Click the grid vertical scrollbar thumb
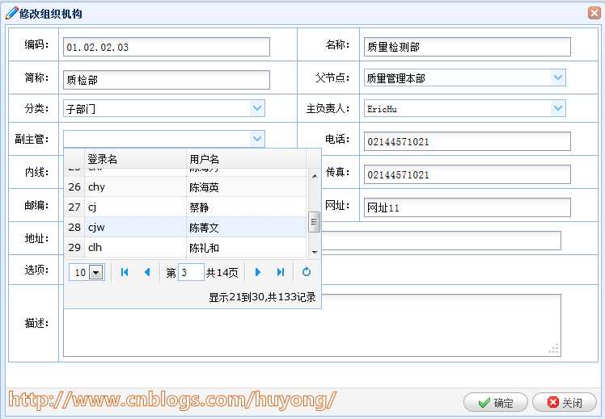Image resolution: width=605 pixels, height=419 pixels. [x=314, y=222]
